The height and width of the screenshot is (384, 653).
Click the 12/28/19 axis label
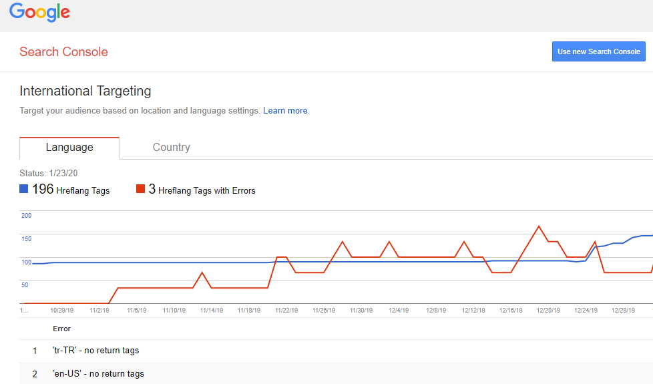[x=623, y=311]
